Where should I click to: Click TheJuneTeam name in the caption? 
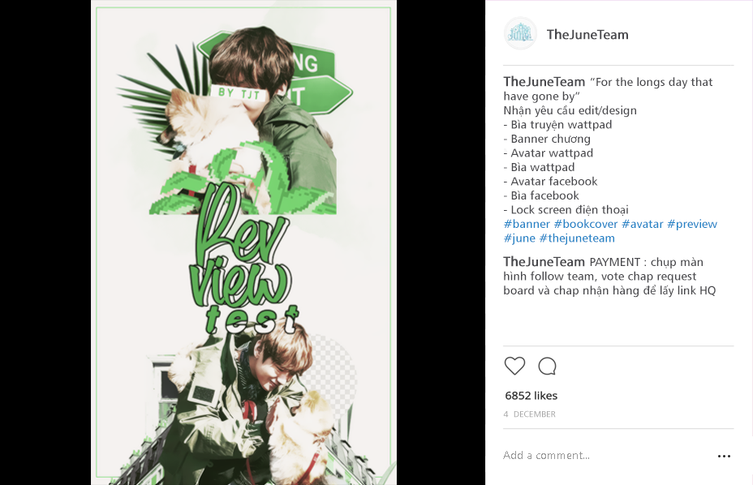coord(544,82)
